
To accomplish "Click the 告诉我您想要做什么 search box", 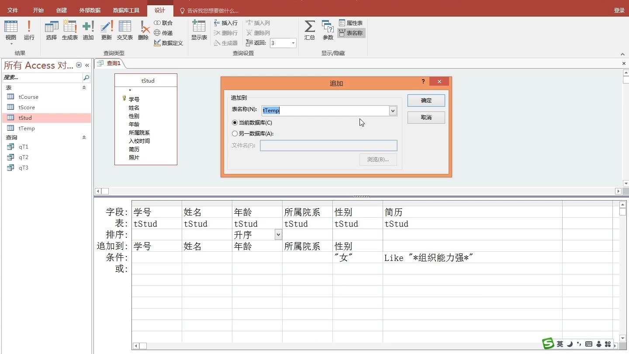I will (210, 10).
